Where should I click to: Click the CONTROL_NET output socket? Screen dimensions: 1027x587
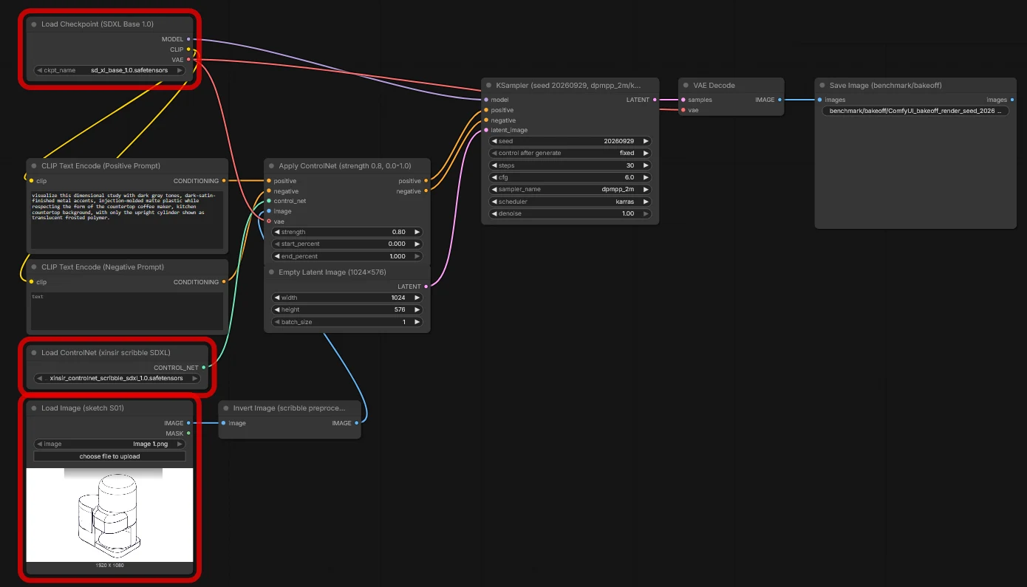pyautogui.click(x=204, y=368)
